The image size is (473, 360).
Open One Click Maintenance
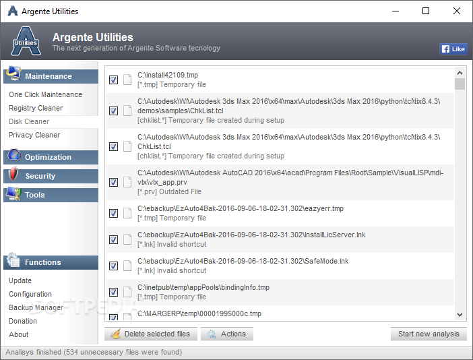pos(45,94)
